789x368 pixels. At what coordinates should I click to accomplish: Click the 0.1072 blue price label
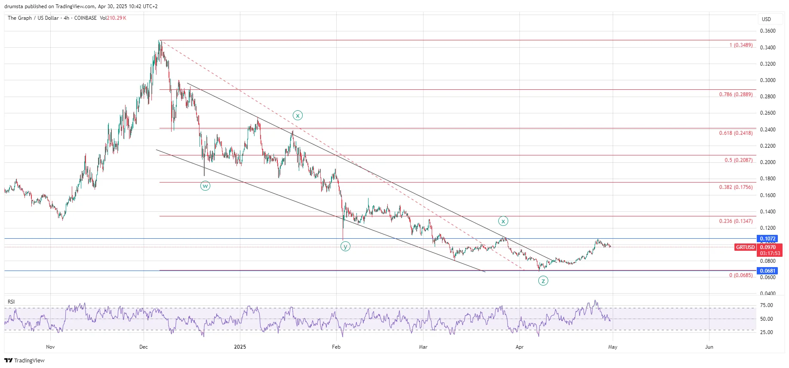tap(768, 239)
